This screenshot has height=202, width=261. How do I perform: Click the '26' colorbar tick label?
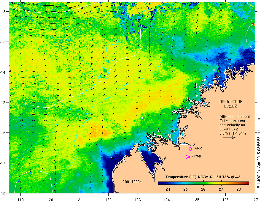tap(203, 189)
